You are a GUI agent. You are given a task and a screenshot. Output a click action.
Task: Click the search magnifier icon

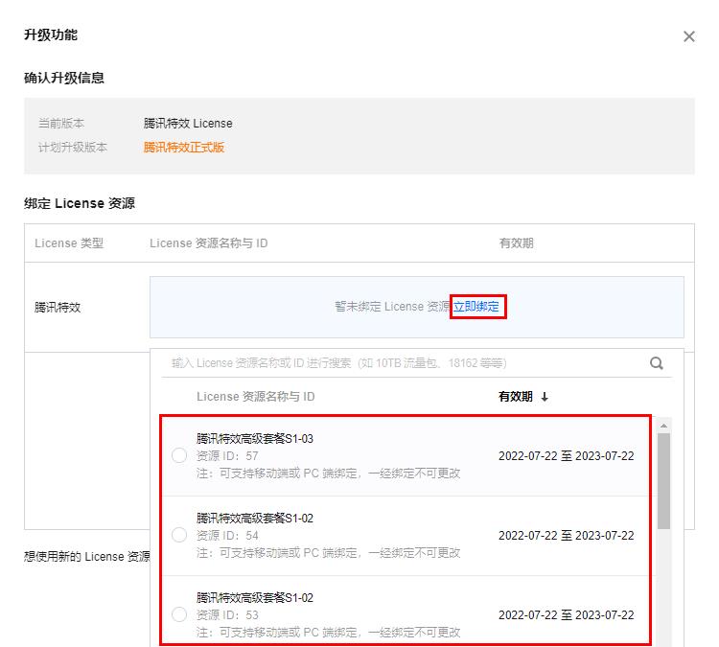pyautogui.click(x=656, y=363)
